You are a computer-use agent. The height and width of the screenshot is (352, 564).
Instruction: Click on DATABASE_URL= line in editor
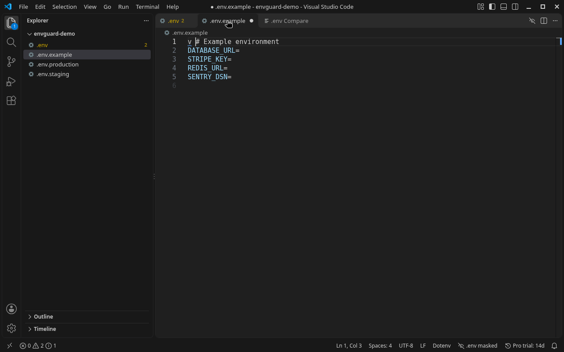click(213, 51)
